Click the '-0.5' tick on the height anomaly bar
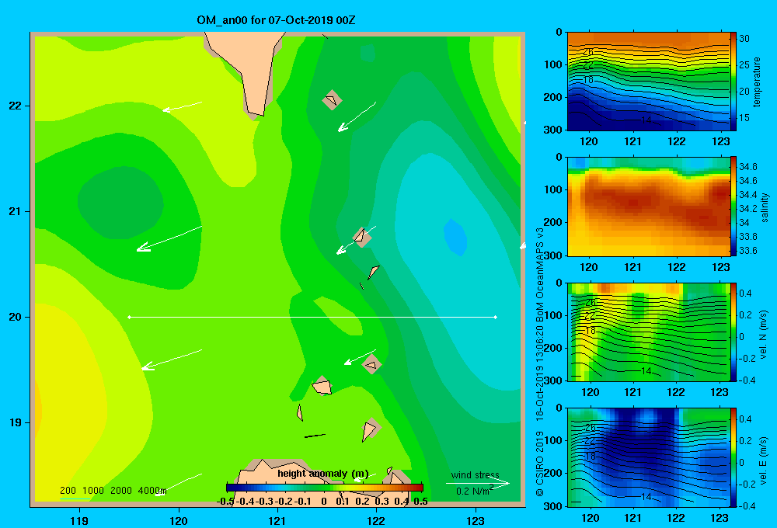Viewport: 777px width, 528px height. pyautogui.click(x=225, y=502)
